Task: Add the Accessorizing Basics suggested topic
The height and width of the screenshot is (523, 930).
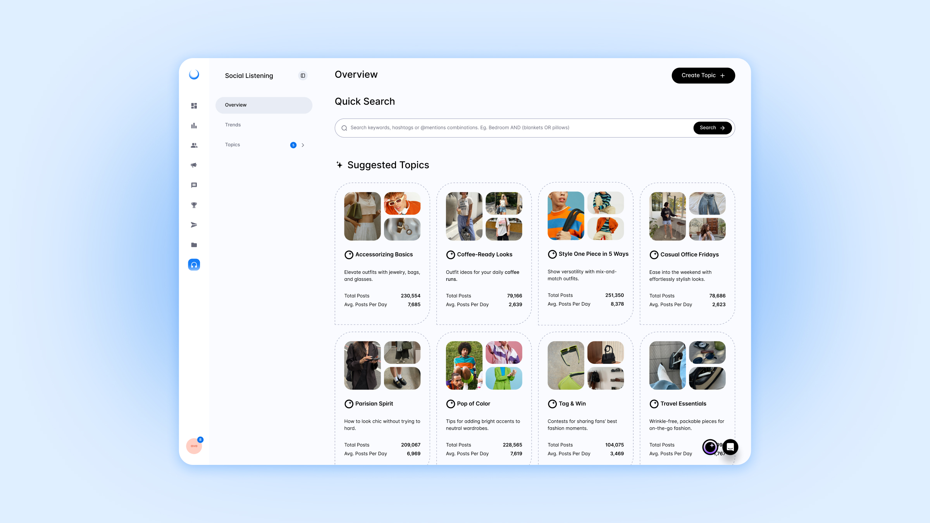Action: [349, 255]
